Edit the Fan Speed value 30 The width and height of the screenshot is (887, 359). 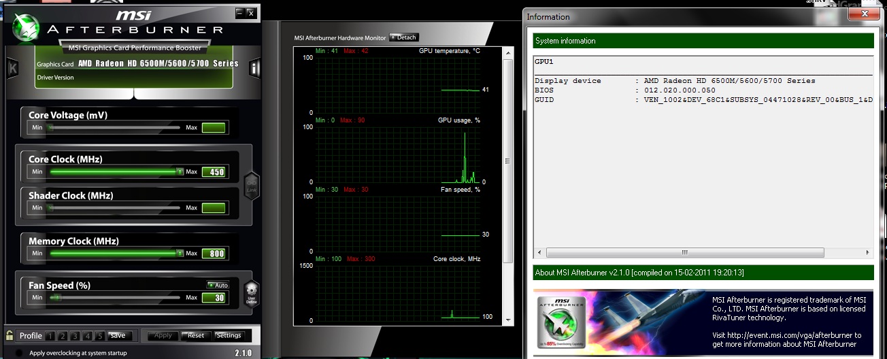(x=214, y=297)
